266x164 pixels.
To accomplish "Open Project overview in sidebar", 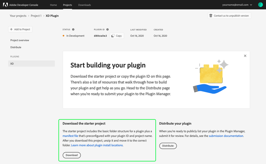I will tap(20, 40).
